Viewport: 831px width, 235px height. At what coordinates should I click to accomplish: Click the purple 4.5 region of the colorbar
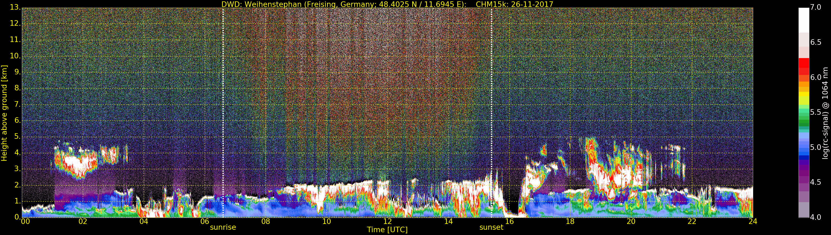[x=804, y=182]
